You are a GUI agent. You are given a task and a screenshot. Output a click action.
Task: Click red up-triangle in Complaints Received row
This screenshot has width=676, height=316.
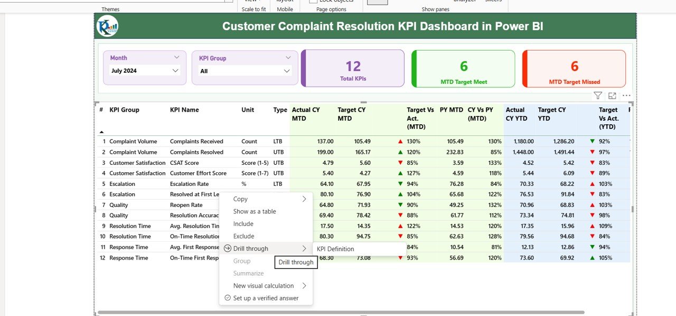[400, 142]
